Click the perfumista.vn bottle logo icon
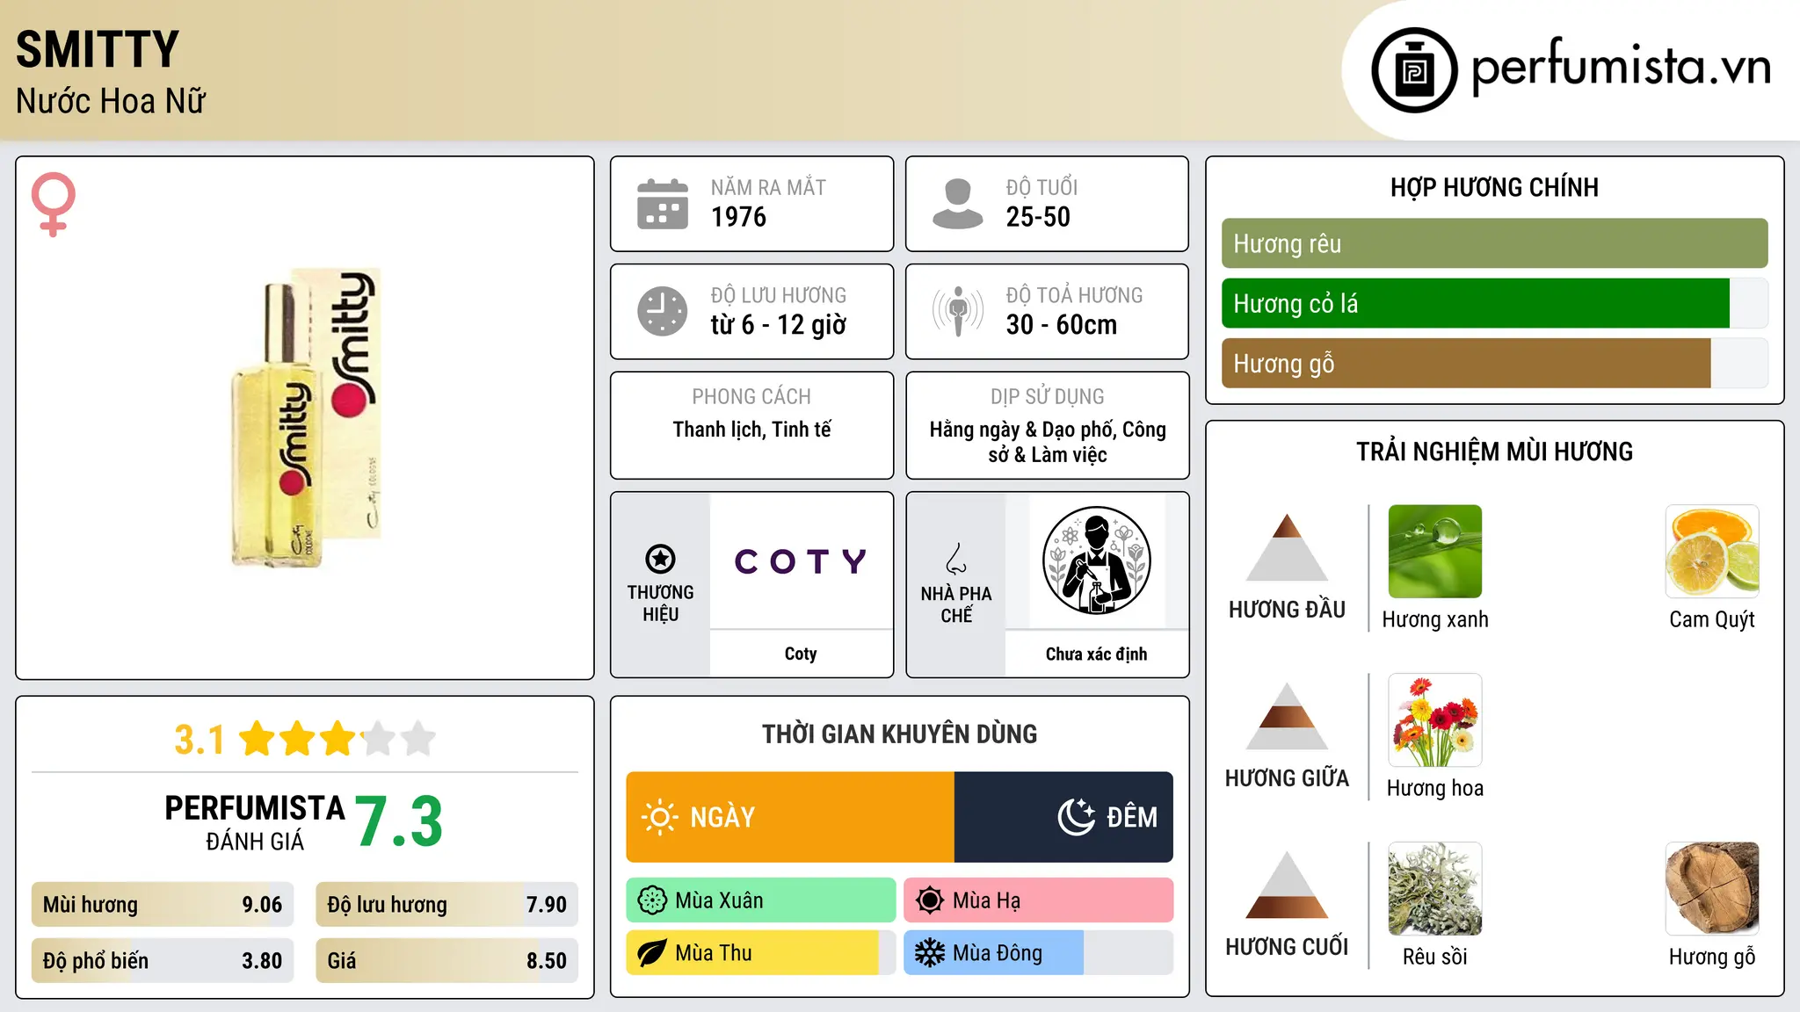This screenshot has width=1800, height=1012. 1414,70
